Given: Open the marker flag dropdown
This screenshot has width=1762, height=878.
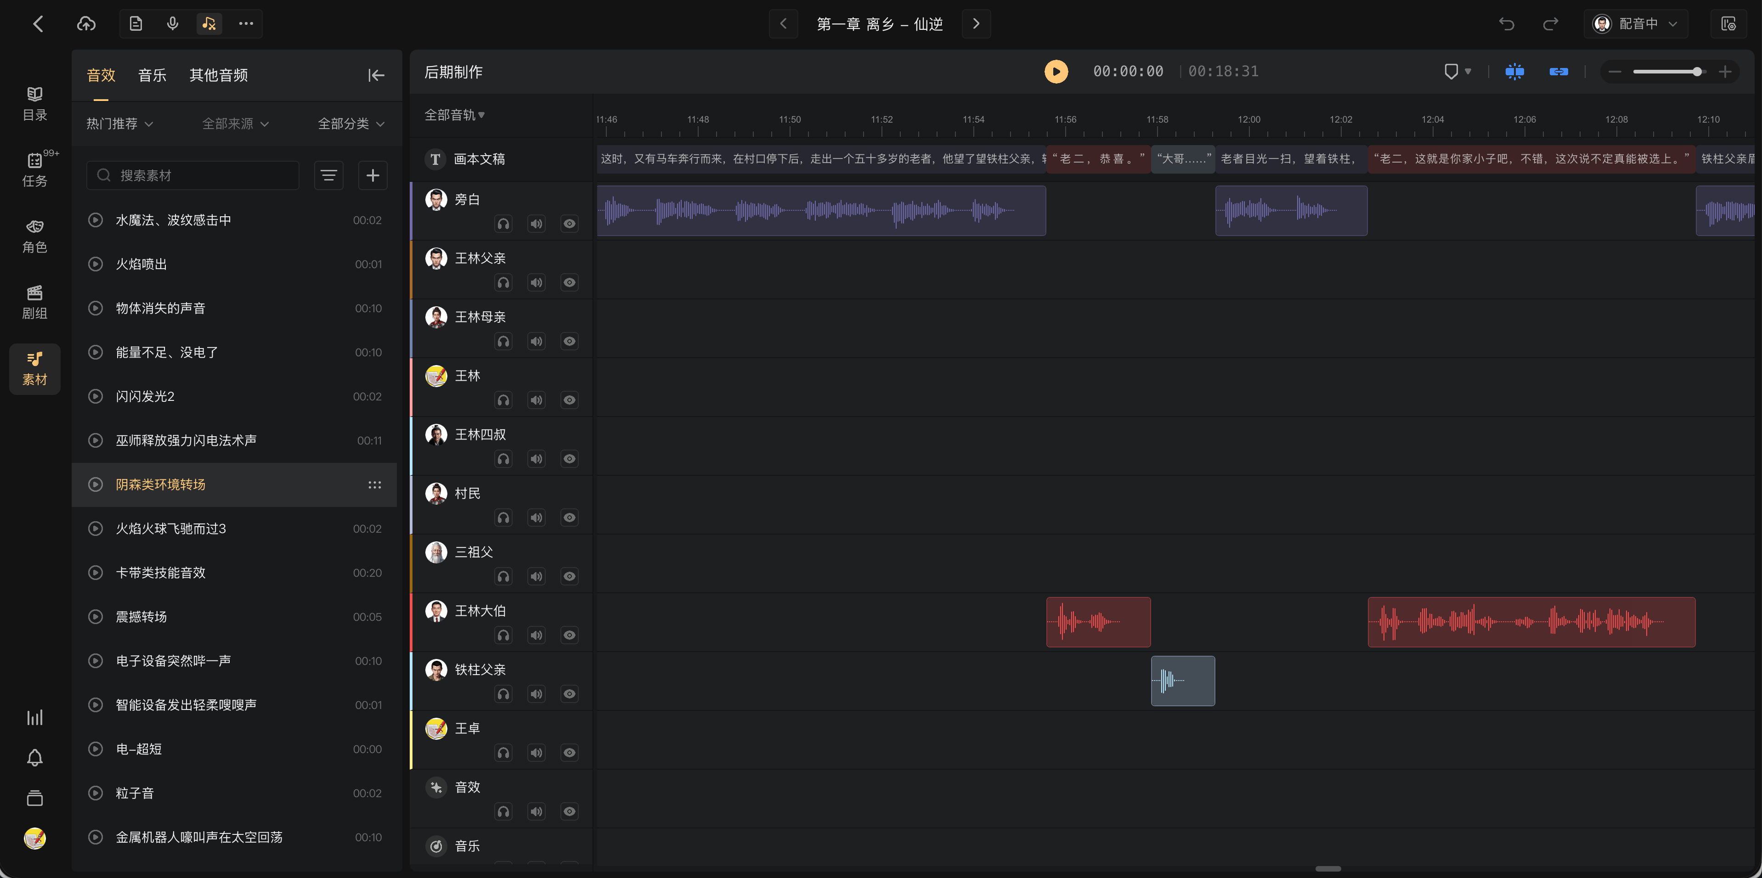Looking at the screenshot, I should coord(1457,71).
